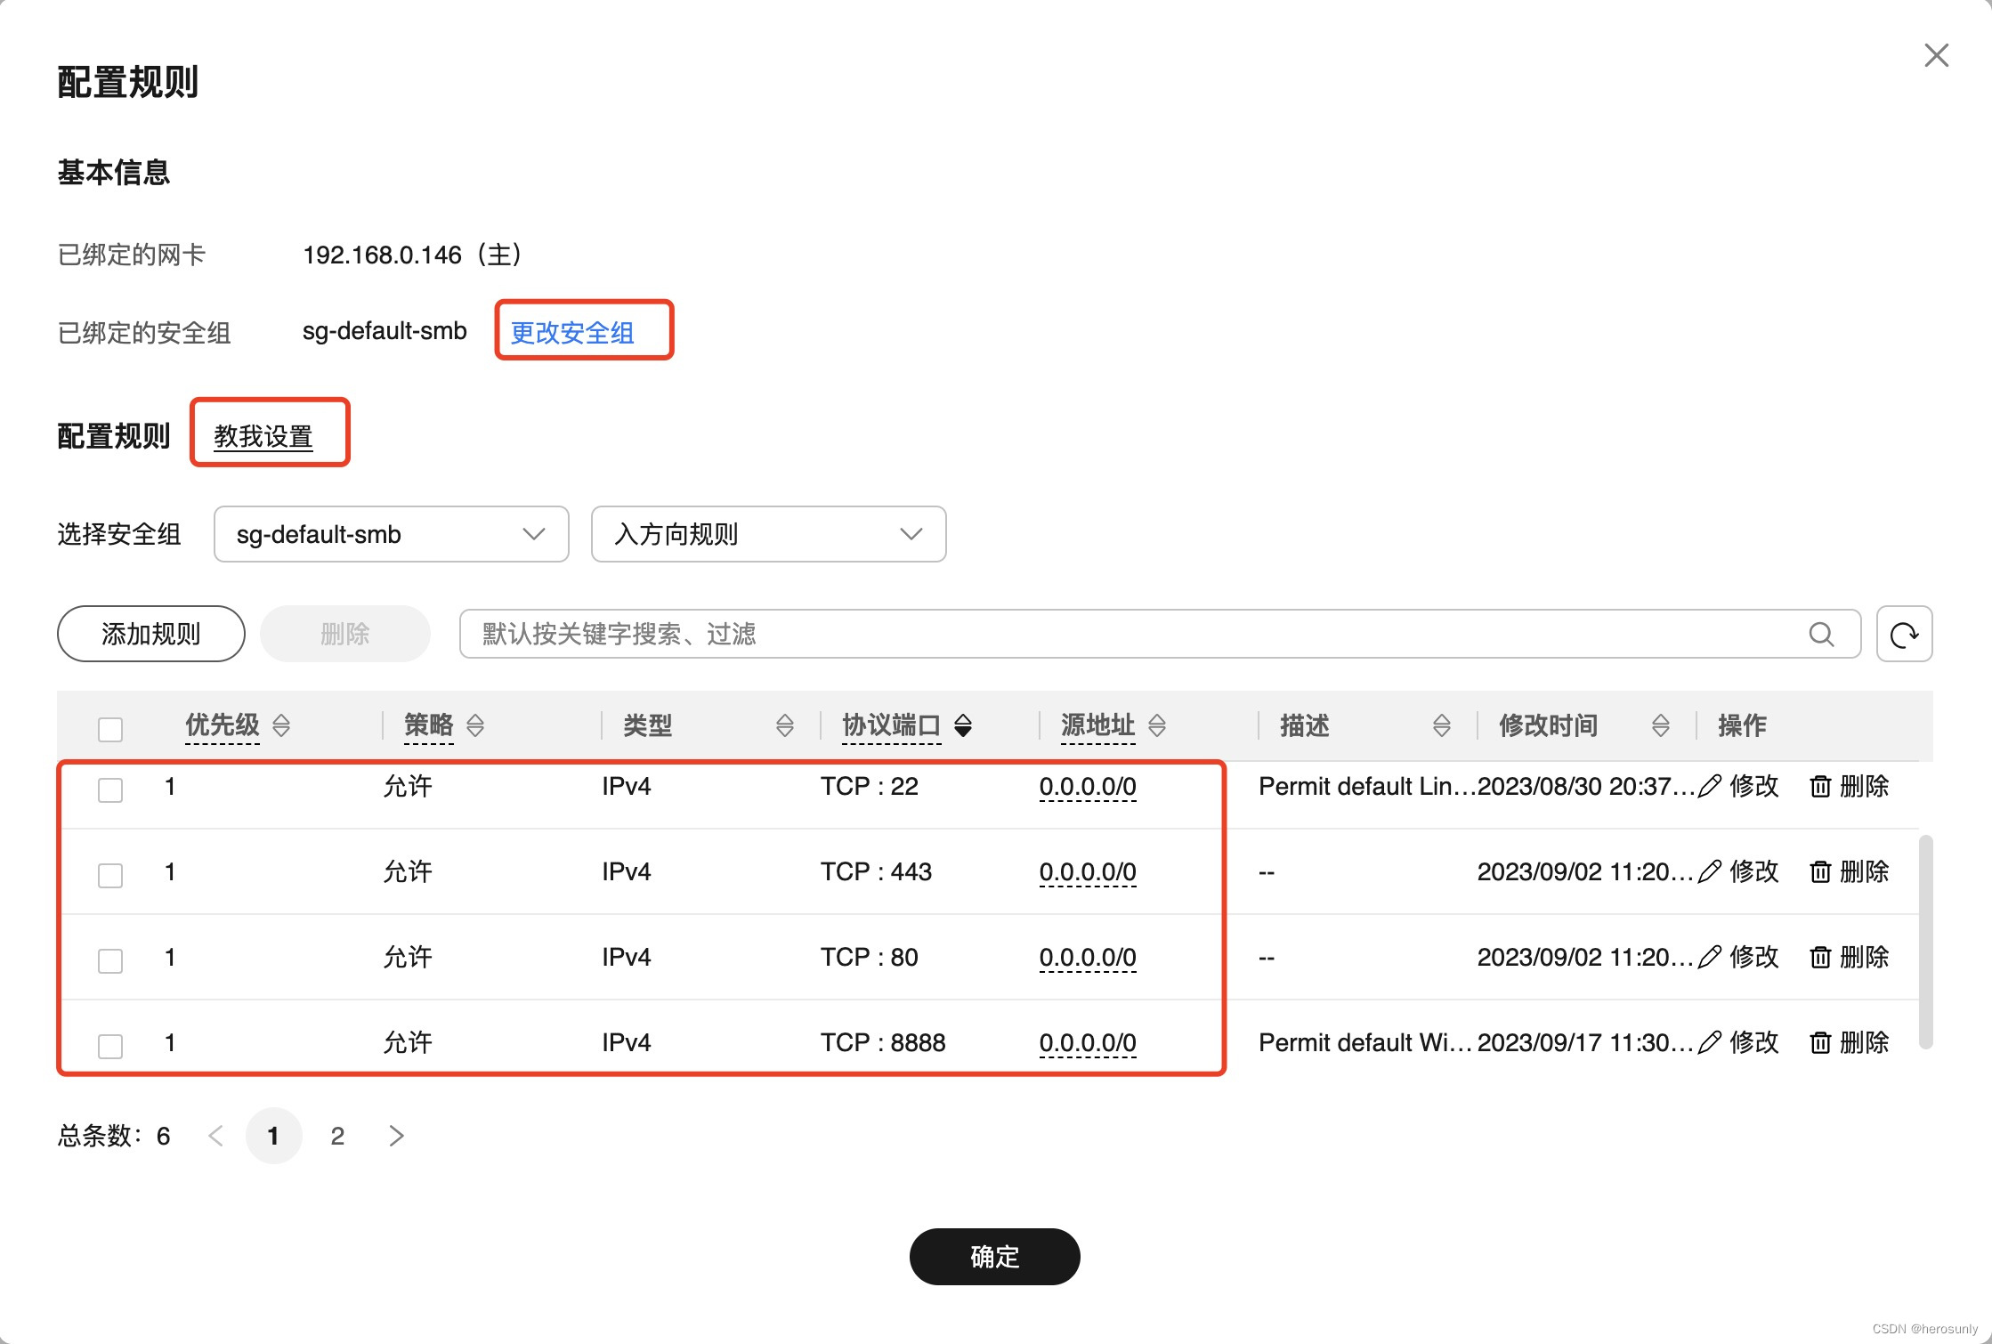Click source 0.0.0.0/0 in TCP : 443 row

pos(1088,872)
